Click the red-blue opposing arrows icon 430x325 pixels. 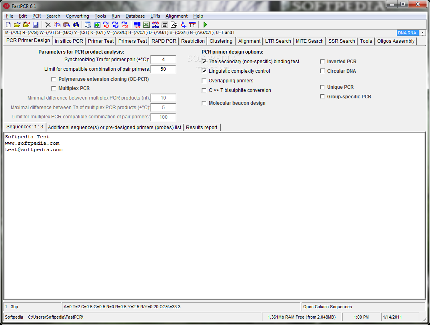pos(183,25)
